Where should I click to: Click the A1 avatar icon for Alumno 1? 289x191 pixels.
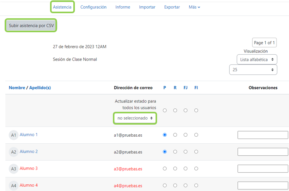pos(14,135)
